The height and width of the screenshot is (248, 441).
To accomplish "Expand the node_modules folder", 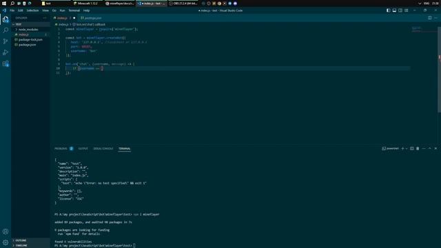I will point(30,30).
